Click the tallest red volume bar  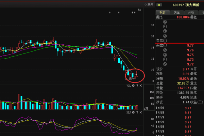click(19, 102)
